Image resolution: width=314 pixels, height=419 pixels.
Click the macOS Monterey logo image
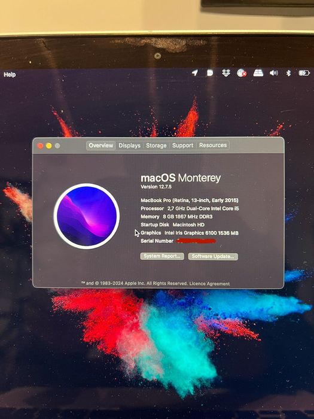pyautogui.click(x=87, y=216)
